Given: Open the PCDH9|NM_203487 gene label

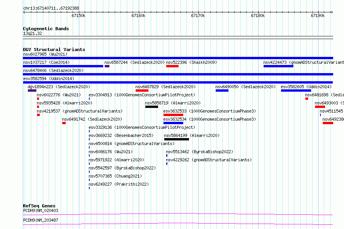Looking at the screenshot, I should tap(41, 220).
